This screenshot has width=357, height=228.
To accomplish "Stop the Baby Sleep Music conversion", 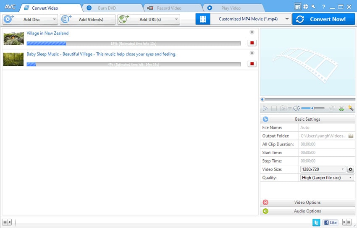I will pos(252,64).
